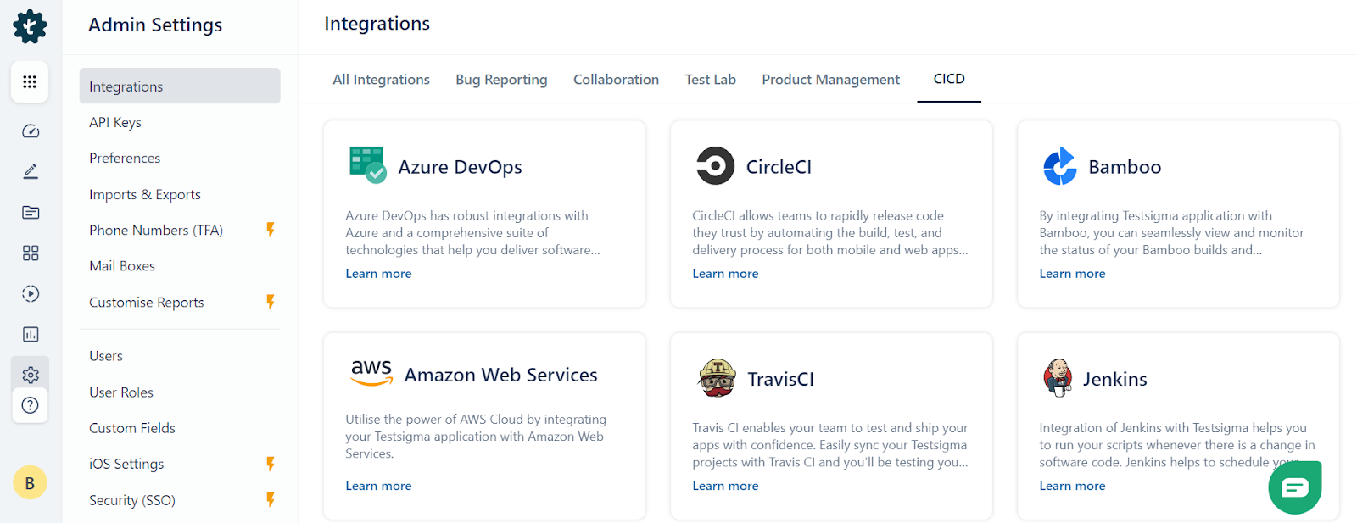Click the Testsigma gear logo
The image size is (1357, 523).
(30, 26)
